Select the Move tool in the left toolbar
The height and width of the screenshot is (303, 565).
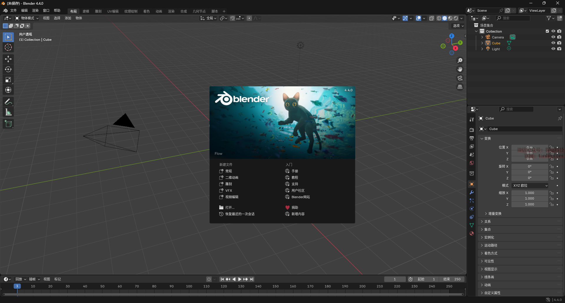click(8, 59)
